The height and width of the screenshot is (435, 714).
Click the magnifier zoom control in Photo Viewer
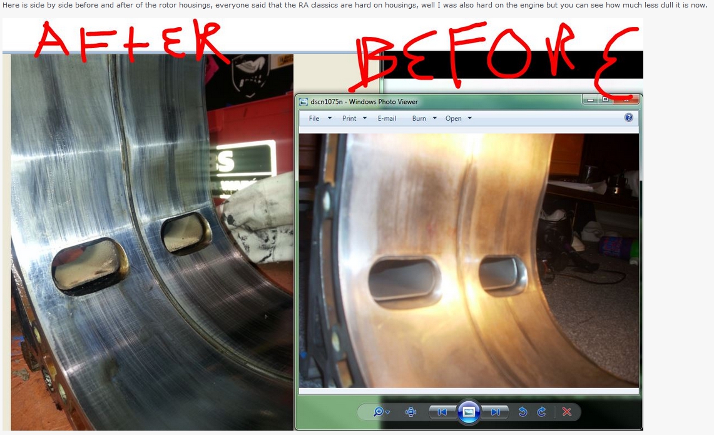pyautogui.click(x=381, y=412)
